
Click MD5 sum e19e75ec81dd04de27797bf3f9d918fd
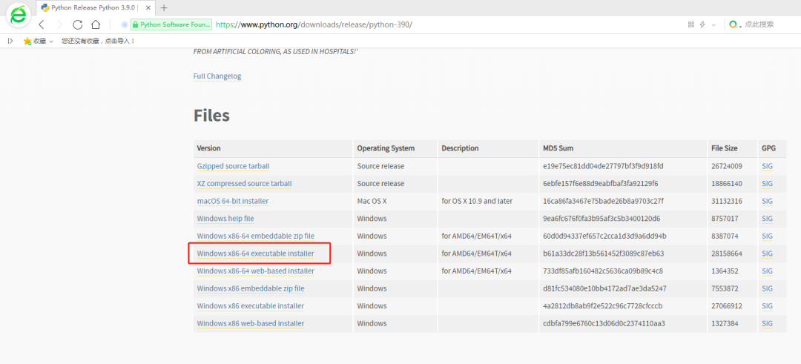pyautogui.click(x=603, y=166)
